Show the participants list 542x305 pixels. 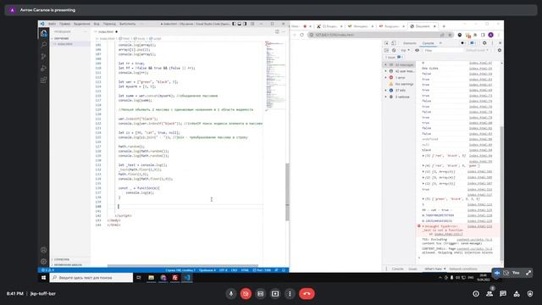tap(489, 294)
